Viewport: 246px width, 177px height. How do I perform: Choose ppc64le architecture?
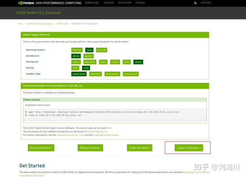click(88, 56)
